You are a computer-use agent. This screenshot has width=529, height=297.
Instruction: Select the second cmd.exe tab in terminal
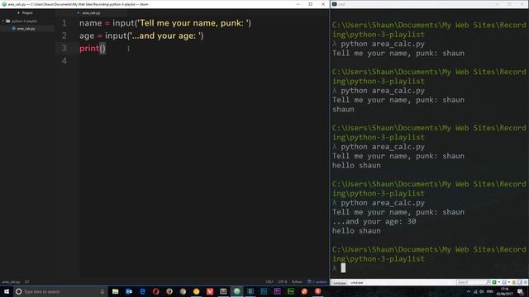coord(356,283)
